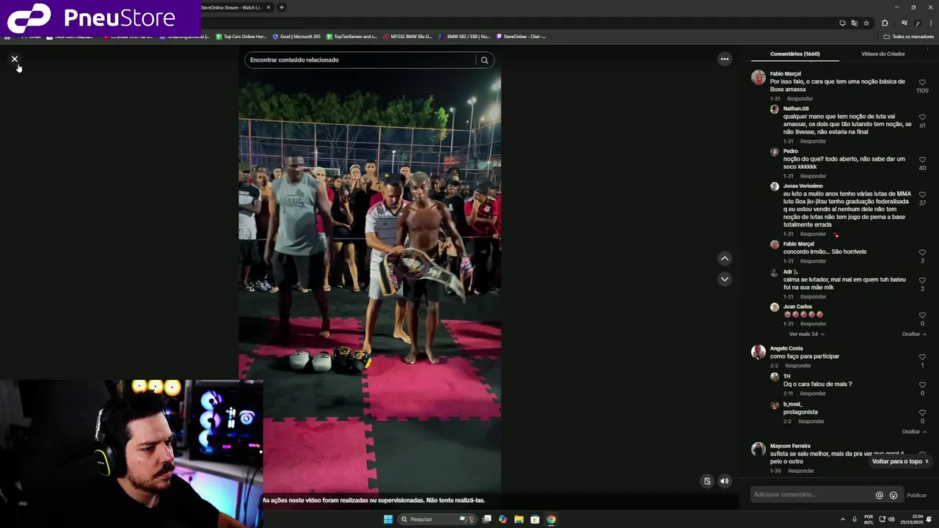Open File Explorer from the taskbar
939x528 pixels.
point(519,519)
